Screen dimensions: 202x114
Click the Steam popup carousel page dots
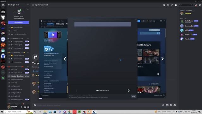[103, 91]
